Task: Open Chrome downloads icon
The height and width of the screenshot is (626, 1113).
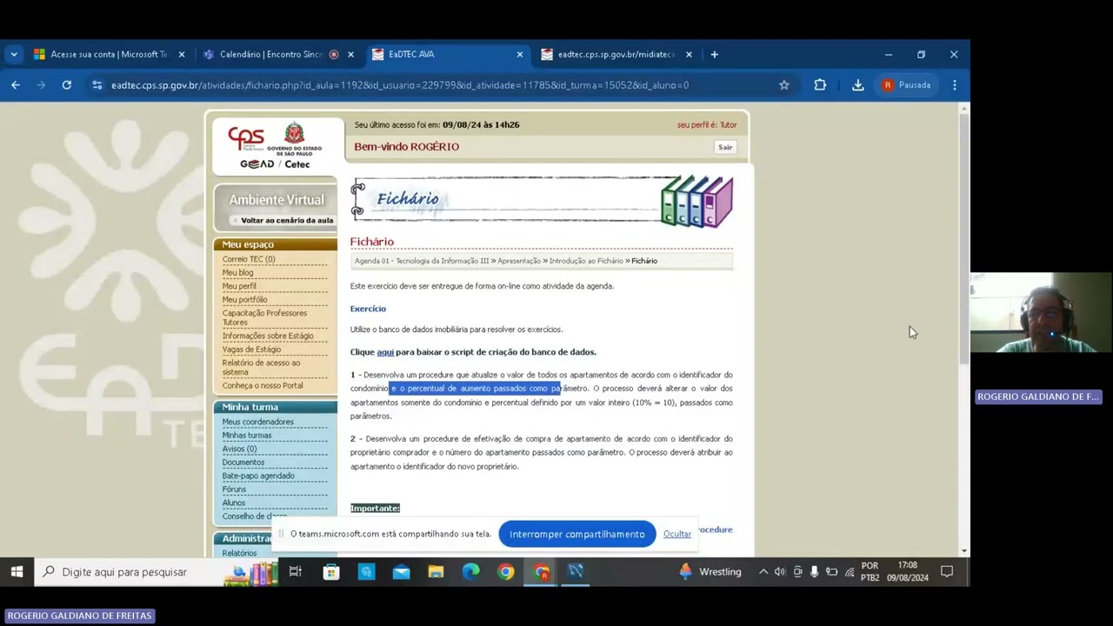Action: pos(857,85)
